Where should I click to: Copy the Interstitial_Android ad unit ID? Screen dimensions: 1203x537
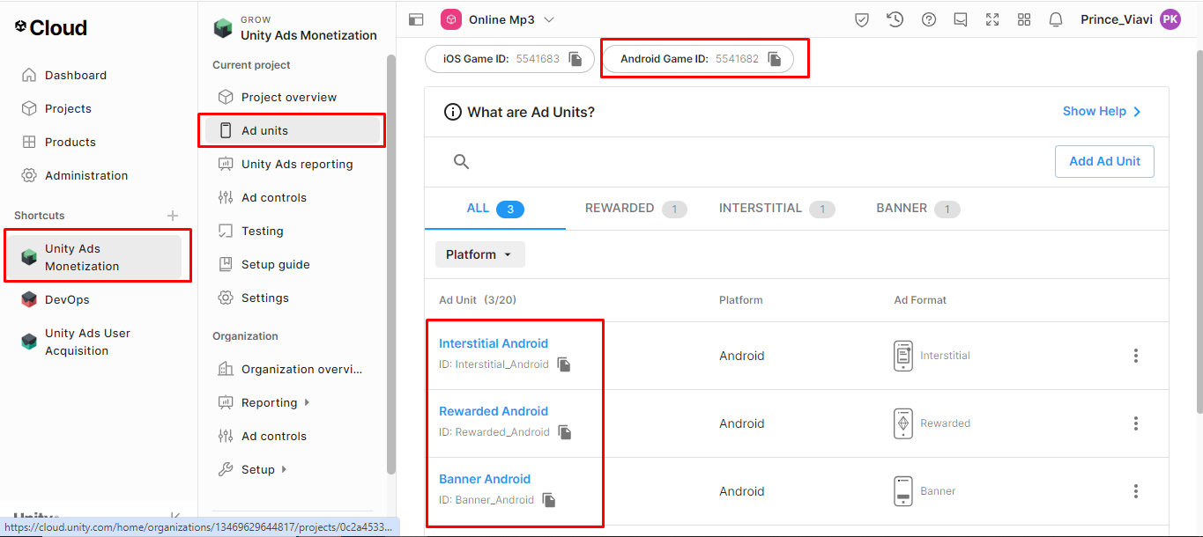pyautogui.click(x=564, y=364)
